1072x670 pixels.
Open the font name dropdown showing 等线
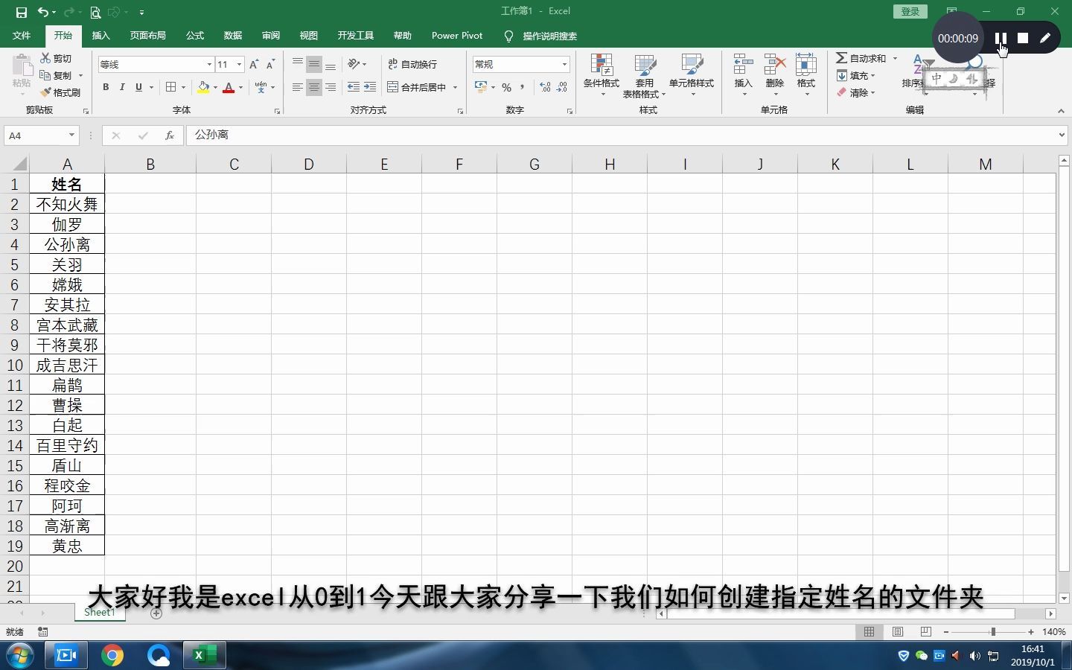(x=209, y=64)
